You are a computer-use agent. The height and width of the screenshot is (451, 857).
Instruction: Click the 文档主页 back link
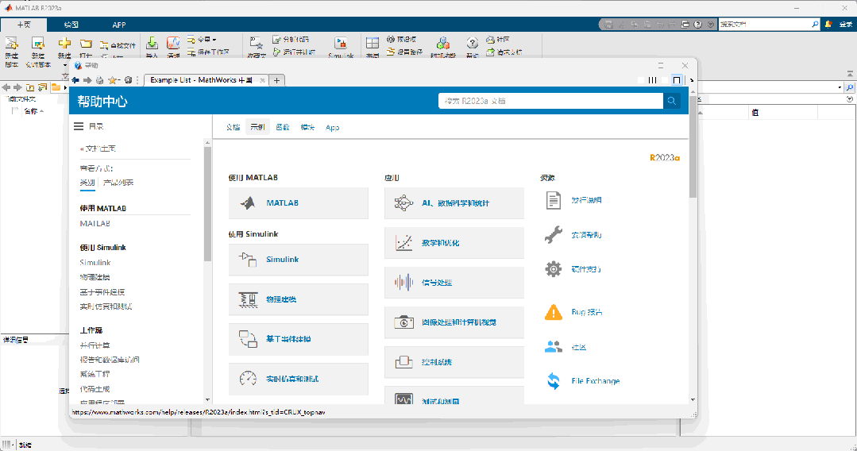click(98, 148)
